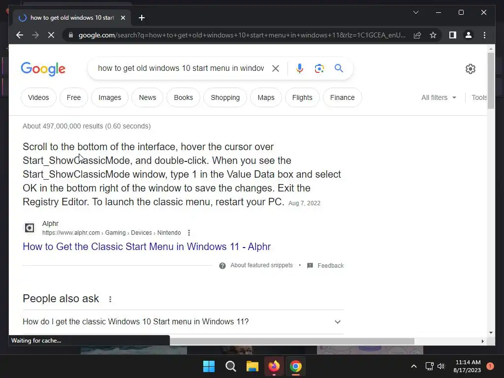Open Windows taskbar search
This screenshot has height=378, width=504.
[231, 366]
